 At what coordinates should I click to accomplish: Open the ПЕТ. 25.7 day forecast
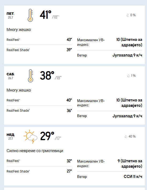(x=10, y=15)
